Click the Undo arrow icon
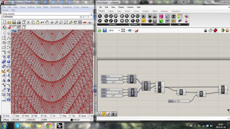230x129 pixels. pos(42,22)
